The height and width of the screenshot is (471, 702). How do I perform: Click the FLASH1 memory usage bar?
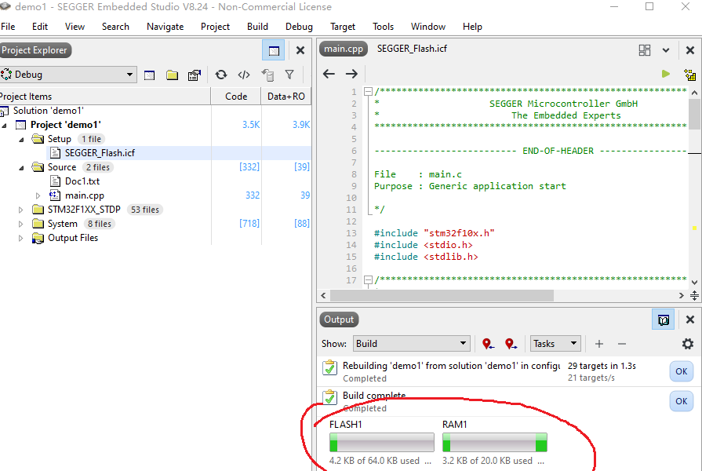tap(381, 442)
